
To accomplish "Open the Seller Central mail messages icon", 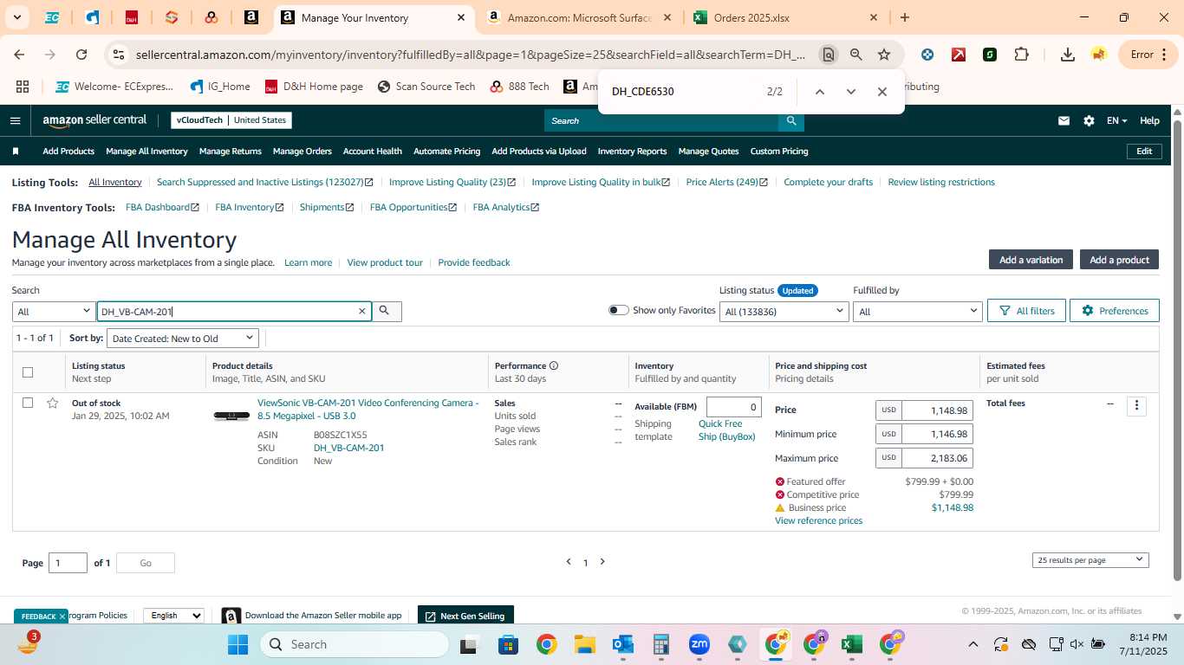I will 1064,120.
